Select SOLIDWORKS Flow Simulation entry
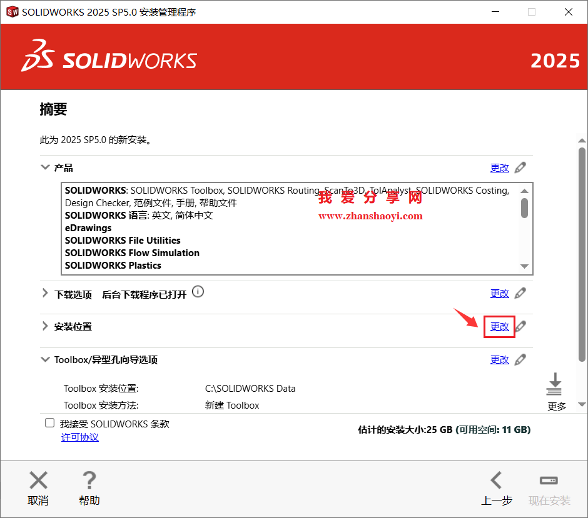The width and height of the screenshot is (588, 518). click(x=132, y=253)
